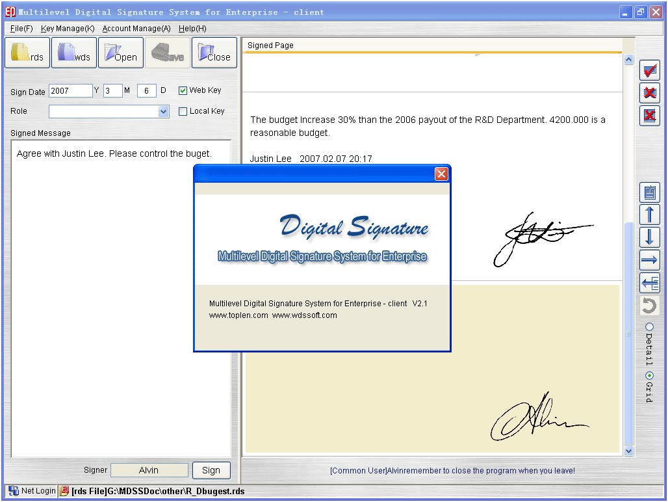Click the blue down arrow icon

(x=650, y=237)
